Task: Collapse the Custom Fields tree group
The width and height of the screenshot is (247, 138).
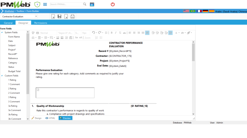Action: pyautogui.click(x=2, y=76)
